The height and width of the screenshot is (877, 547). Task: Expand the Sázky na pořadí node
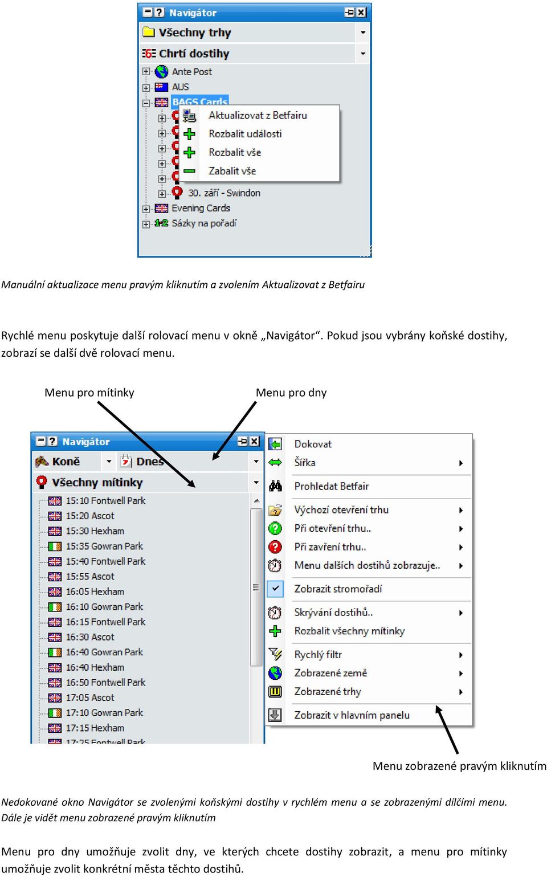pyautogui.click(x=146, y=224)
